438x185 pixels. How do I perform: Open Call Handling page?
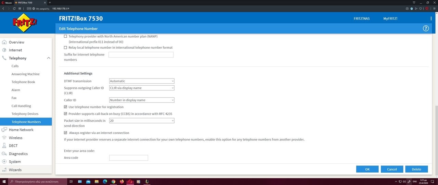pos(21,106)
